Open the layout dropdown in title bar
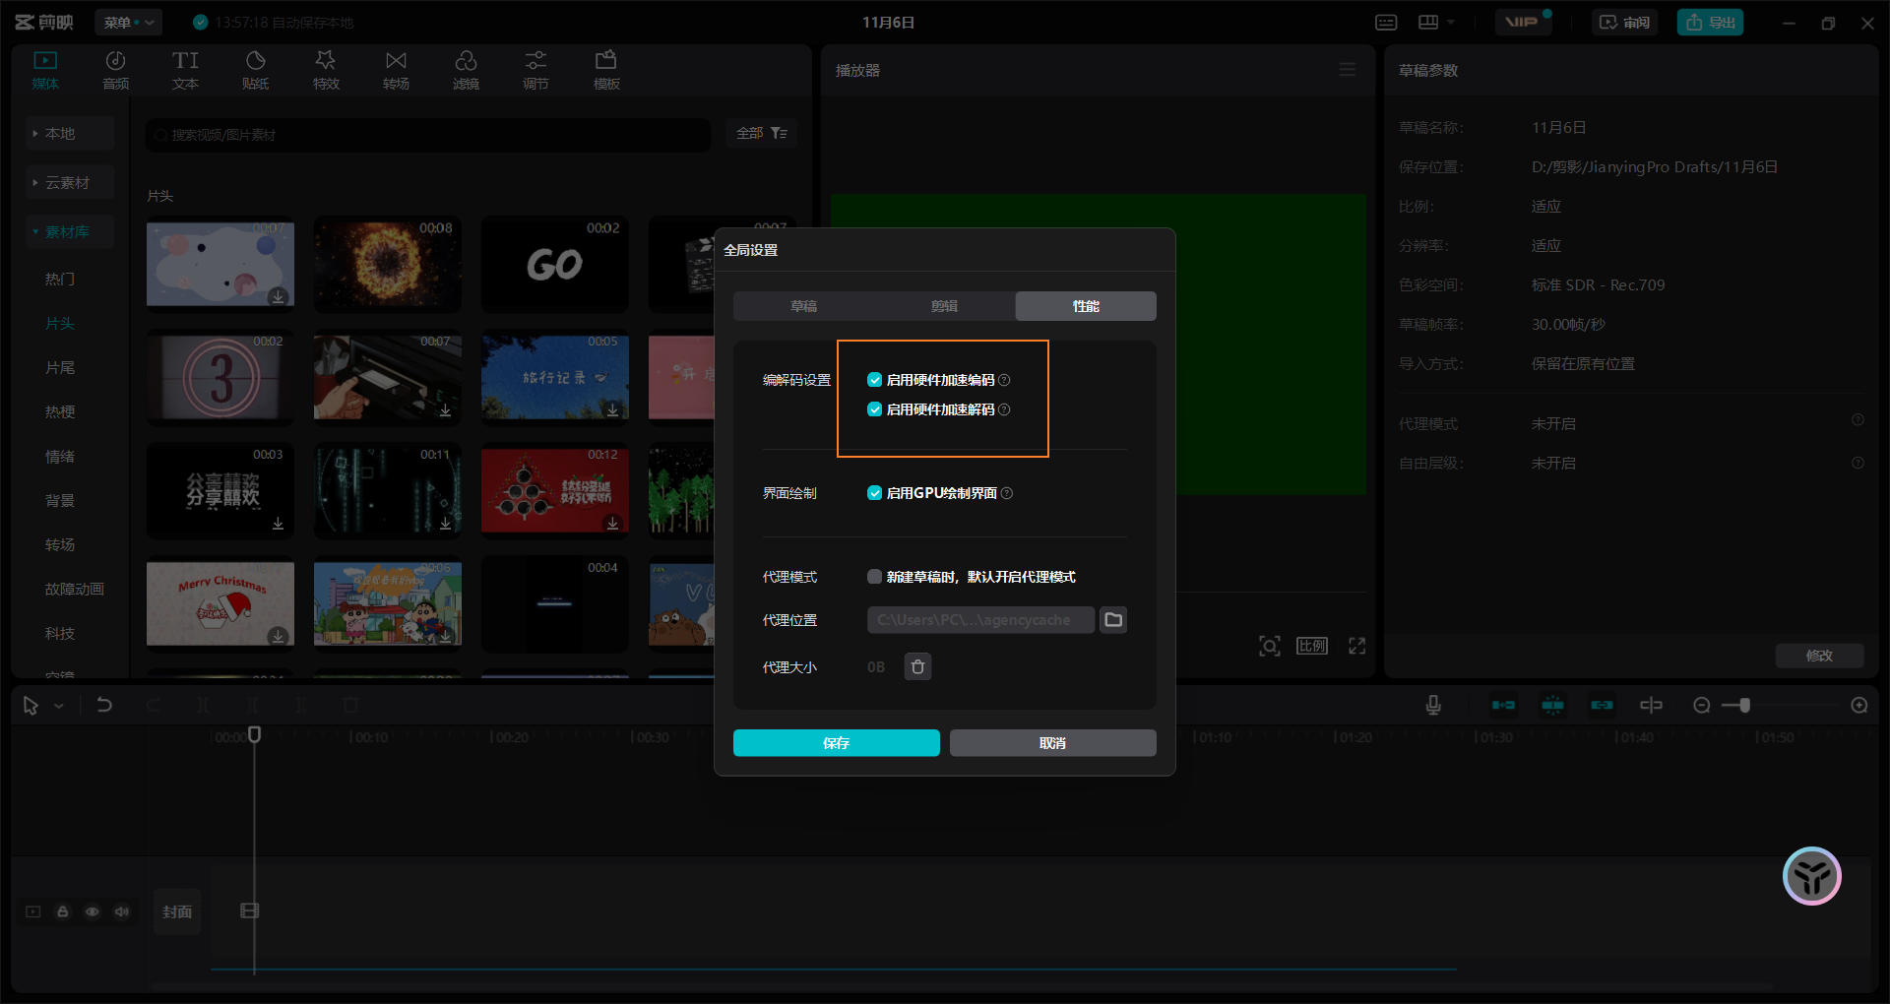This screenshot has height=1004, width=1890. click(x=1437, y=23)
